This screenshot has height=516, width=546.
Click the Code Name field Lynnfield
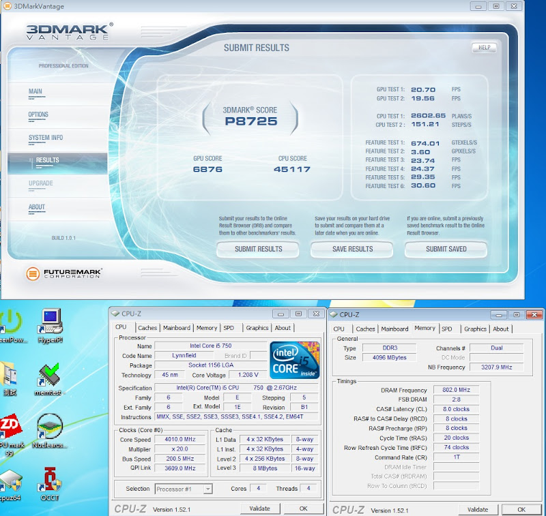[x=184, y=355]
